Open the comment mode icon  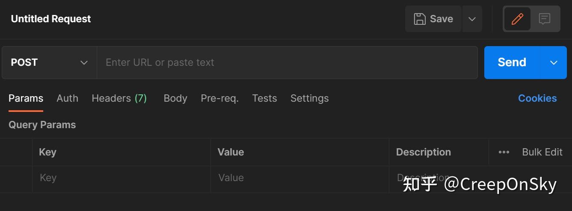click(544, 19)
